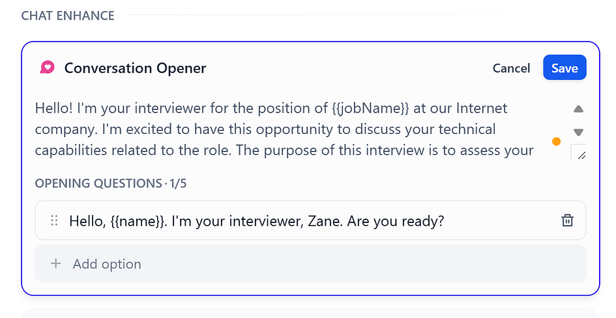Cancel editing the Conversation Opener
This screenshot has width=616, height=318.
pyautogui.click(x=511, y=68)
